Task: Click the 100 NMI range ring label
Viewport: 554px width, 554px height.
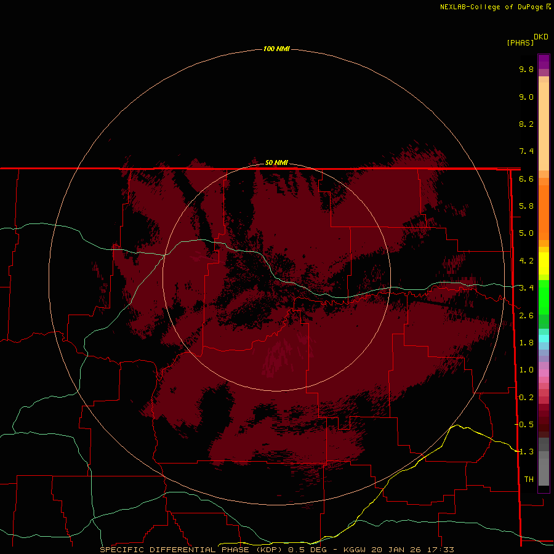Action: point(276,49)
